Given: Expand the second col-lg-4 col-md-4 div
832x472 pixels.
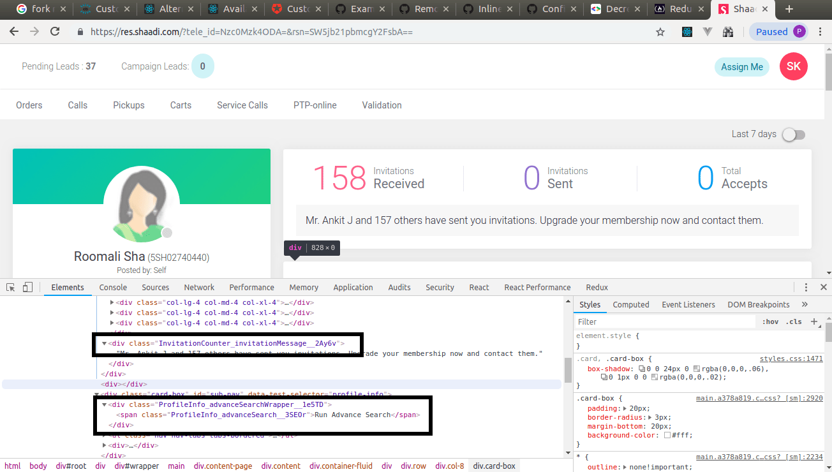Looking at the screenshot, I should point(112,313).
